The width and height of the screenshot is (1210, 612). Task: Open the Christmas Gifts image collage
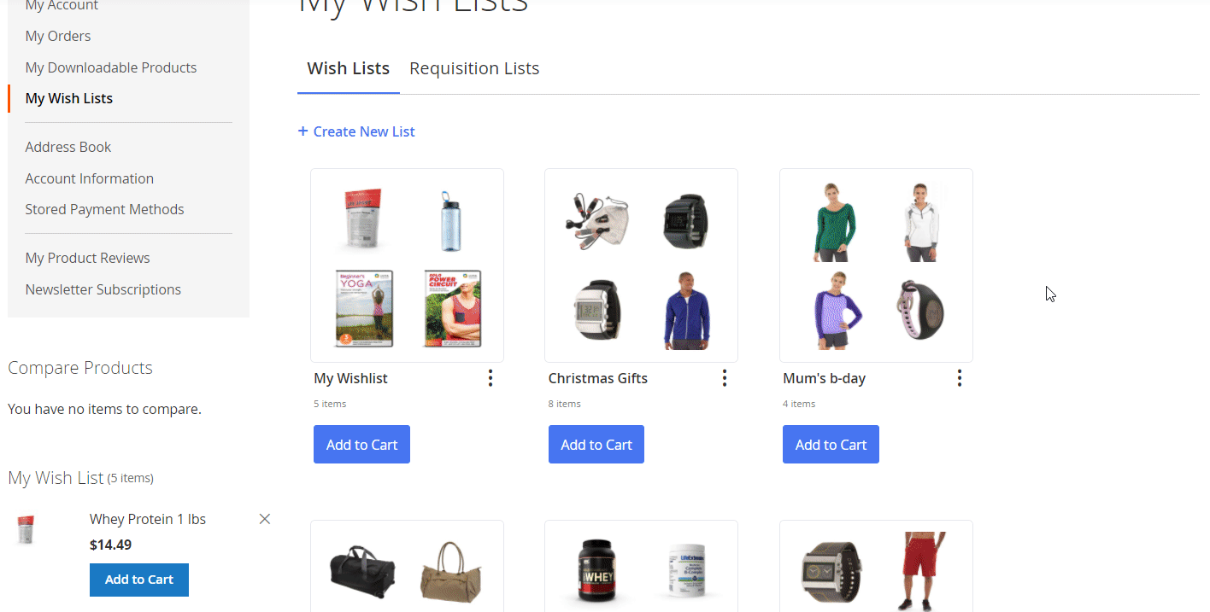pos(641,265)
